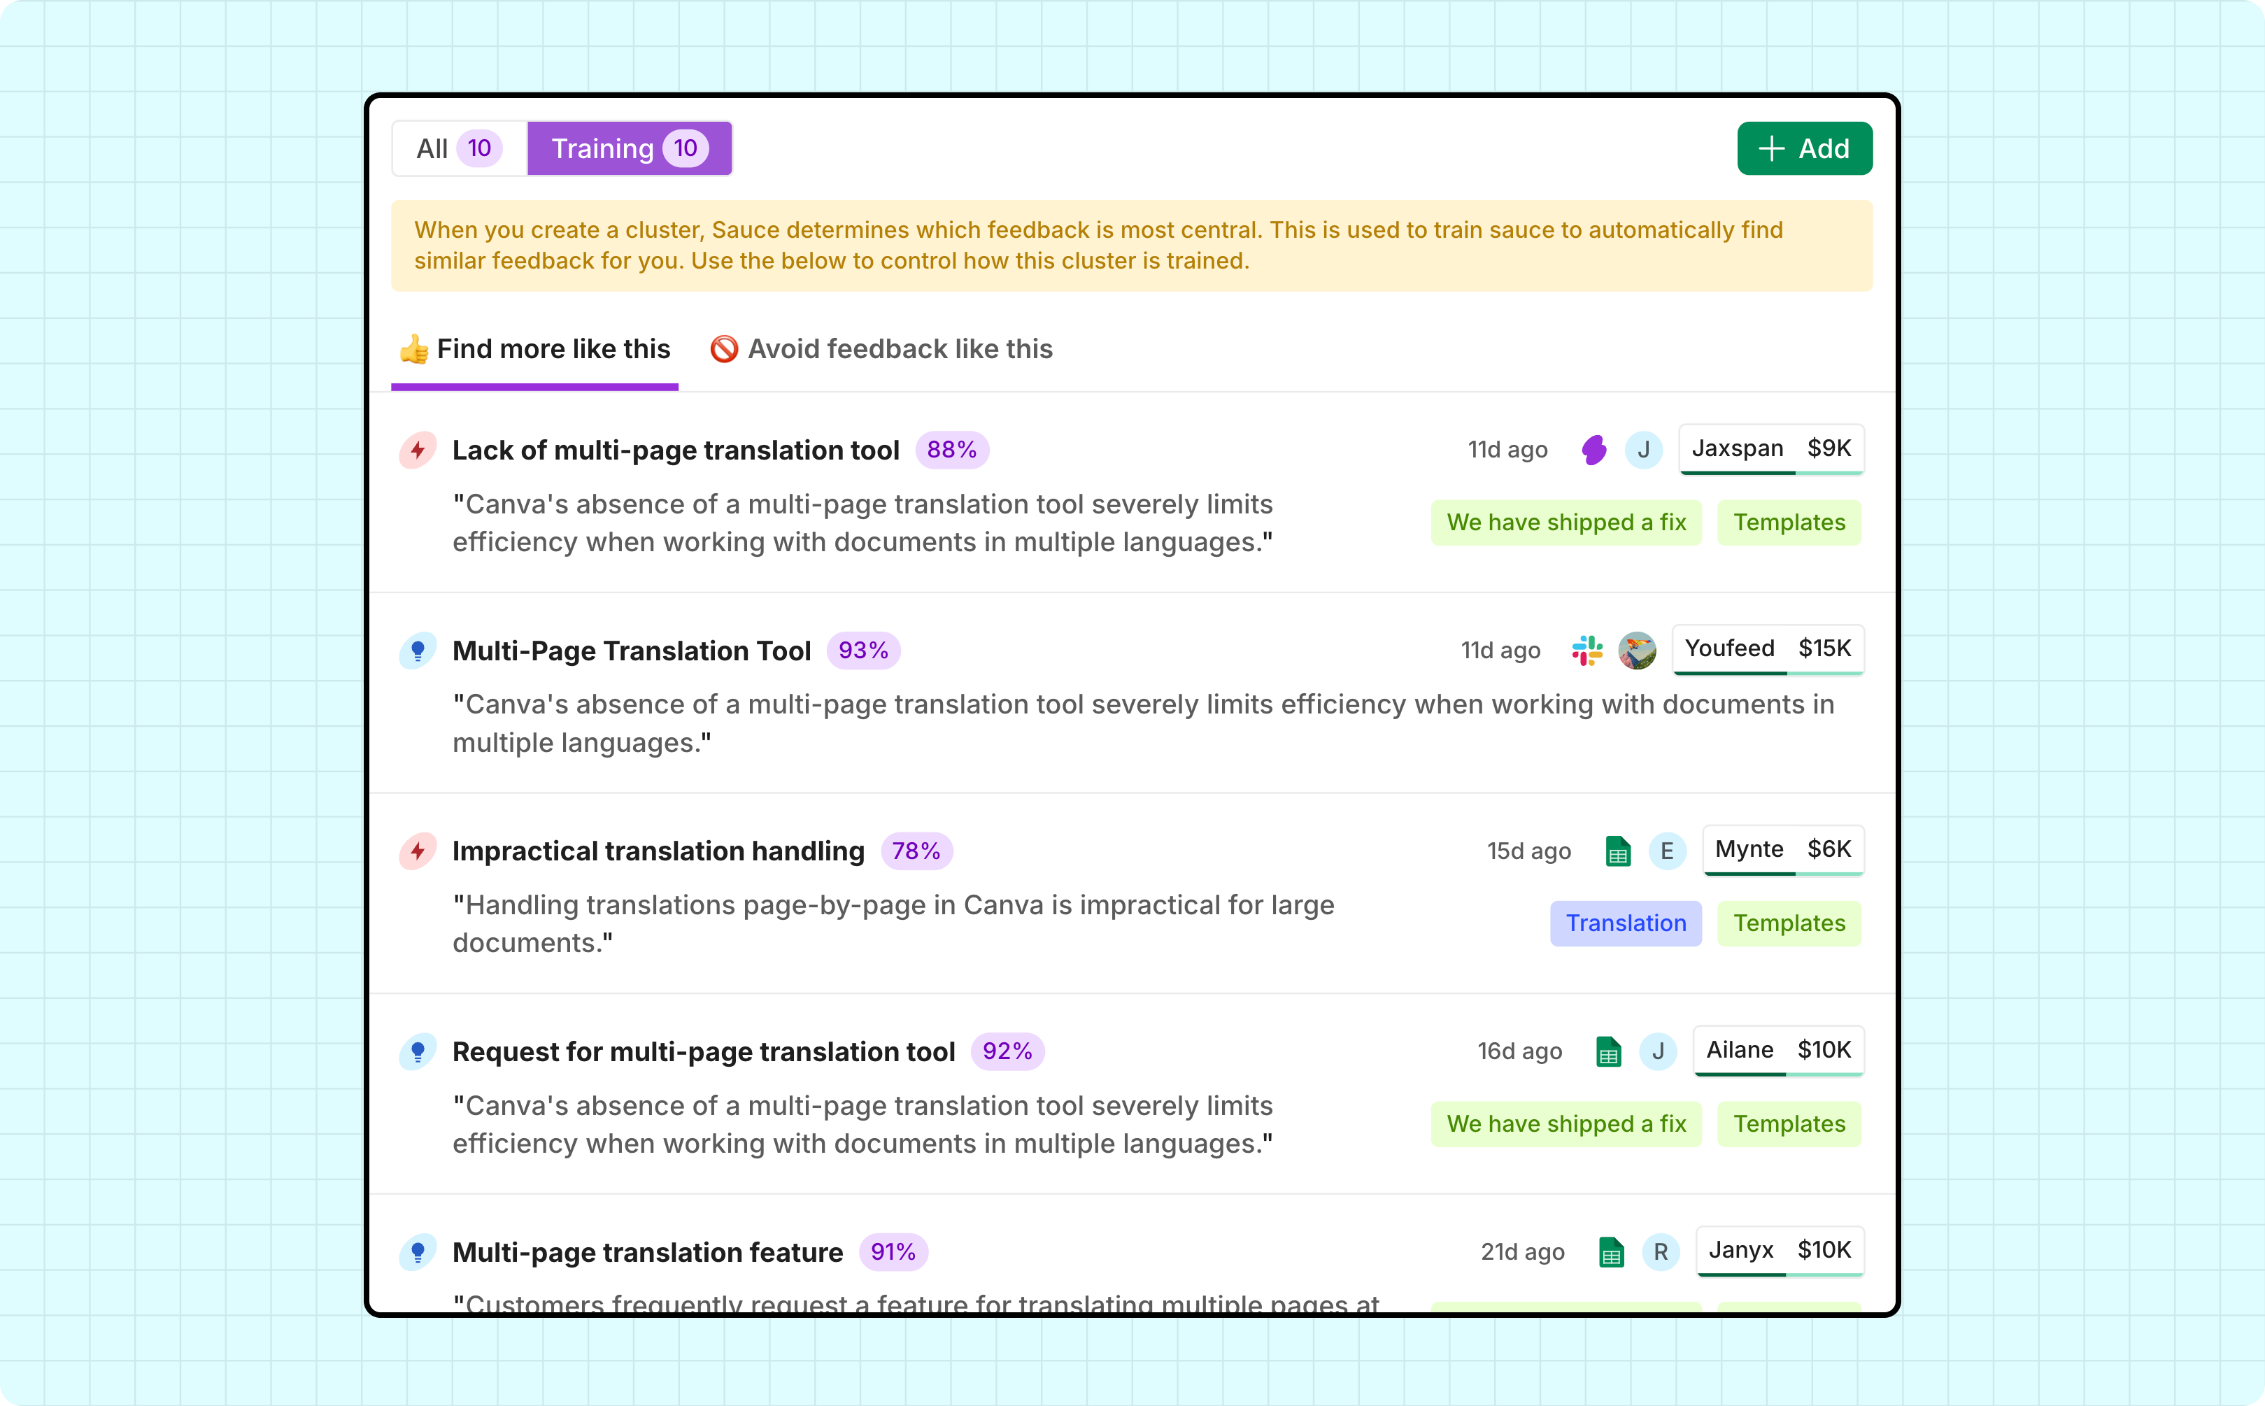
Task: Click the R user avatar on Janyx row
Action: [x=1661, y=1251]
